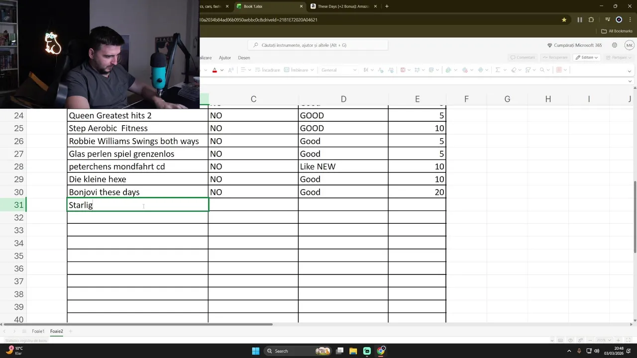Click cell Robbie Williams Swings both ways
Viewport: 637px width, 358px height.
coord(138,141)
